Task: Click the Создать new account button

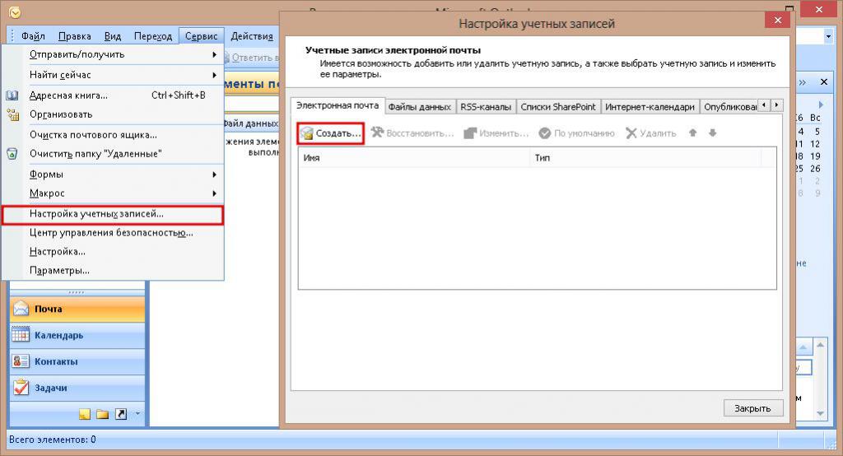Action: (330, 133)
